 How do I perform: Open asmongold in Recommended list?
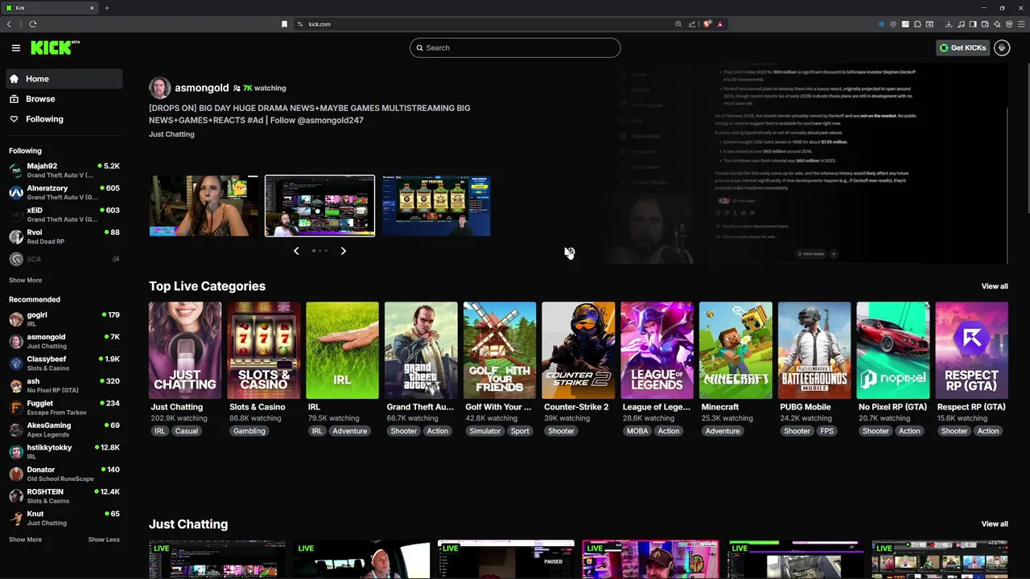64,341
